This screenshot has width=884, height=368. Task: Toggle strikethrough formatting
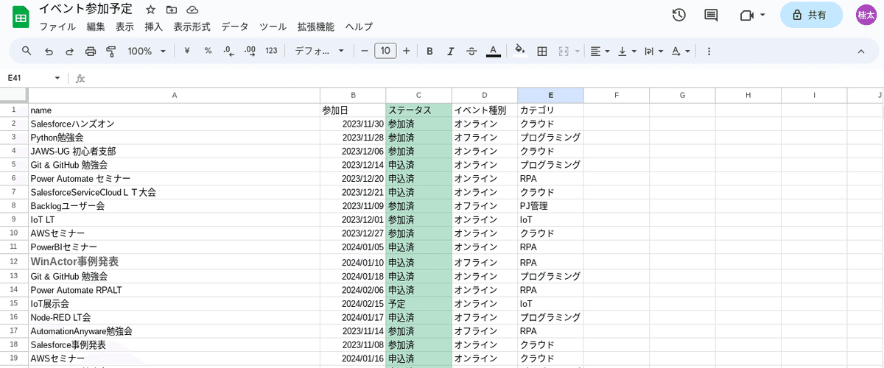click(471, 51)
